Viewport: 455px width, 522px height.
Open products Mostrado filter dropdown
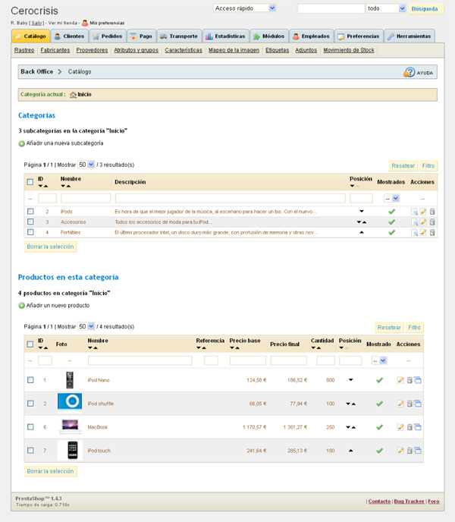379,360
